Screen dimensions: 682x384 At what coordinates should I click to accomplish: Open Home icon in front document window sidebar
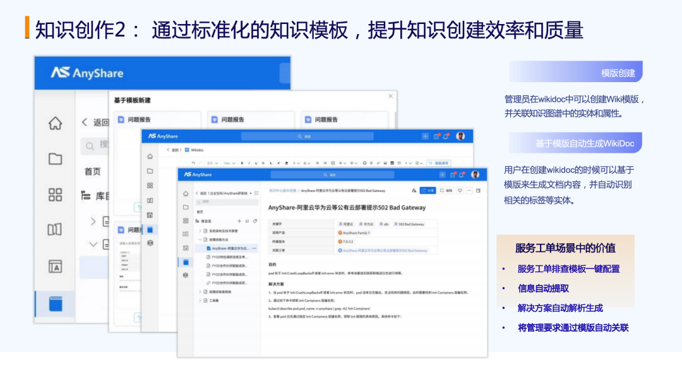coord(186,193)
